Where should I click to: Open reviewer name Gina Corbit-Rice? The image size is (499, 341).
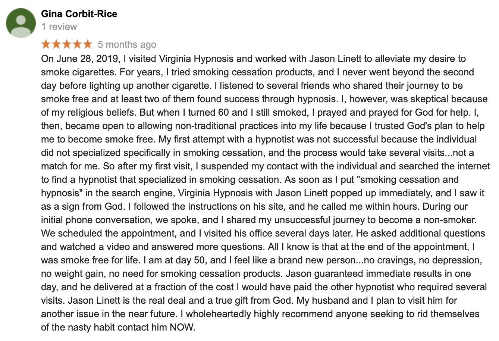[79, 14]
